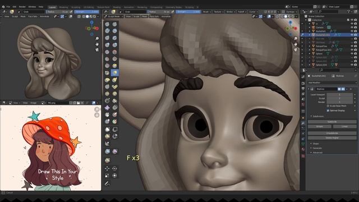The width and height of the screenshot is (359, 202).
Task: Click Unsubdivide button
Action: (x=332, y=133)
